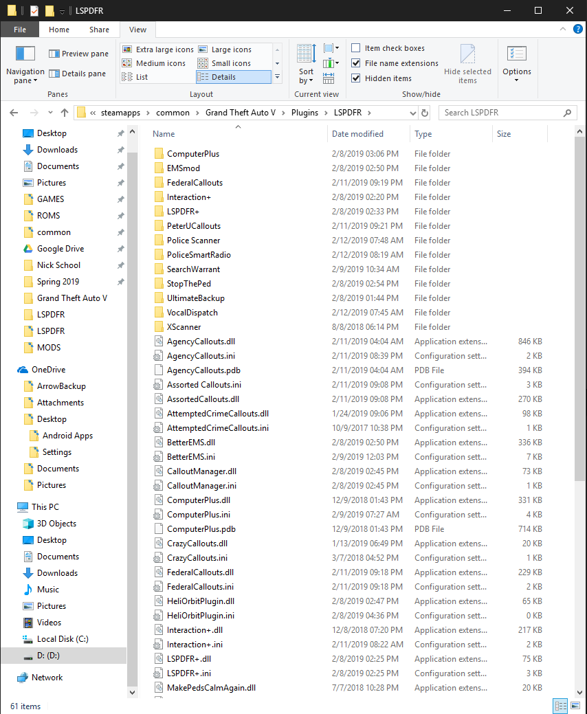Enable Item check boxes
Viewport: 587px width, 714px height.
[x=388, y=48]
